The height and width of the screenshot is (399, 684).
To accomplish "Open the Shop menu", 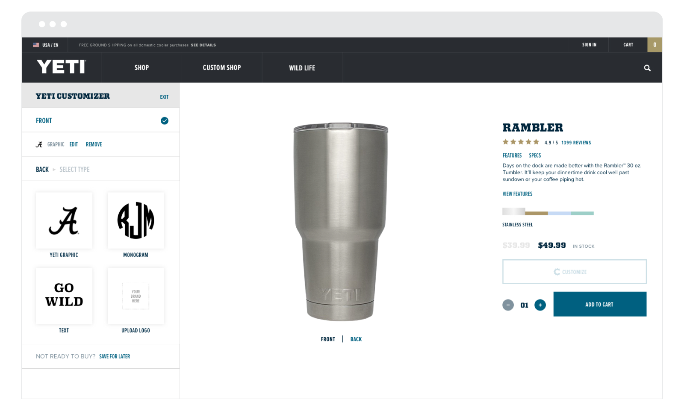I will click(142, 67).
